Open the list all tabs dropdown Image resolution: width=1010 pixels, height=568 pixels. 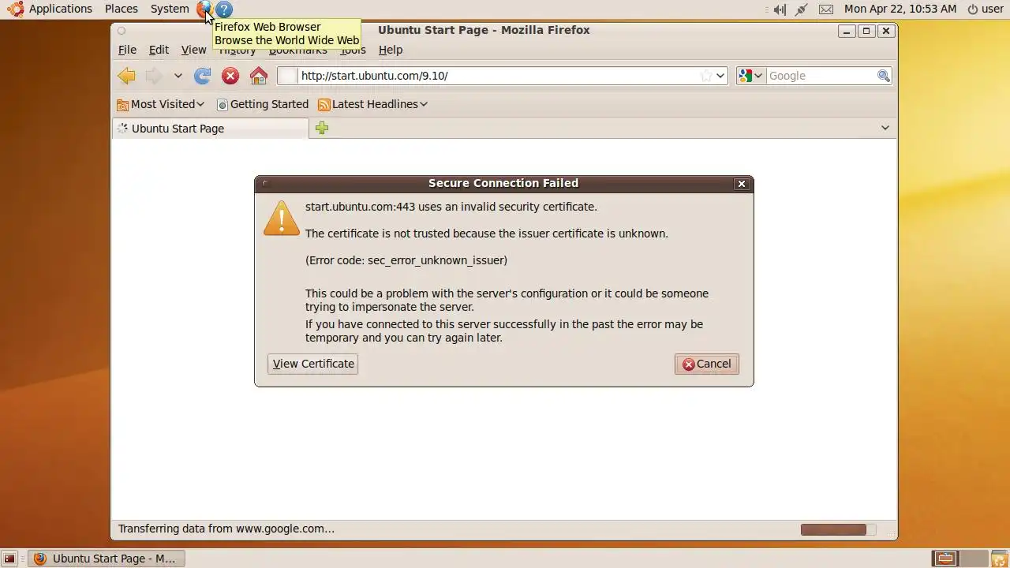point(885,128)
